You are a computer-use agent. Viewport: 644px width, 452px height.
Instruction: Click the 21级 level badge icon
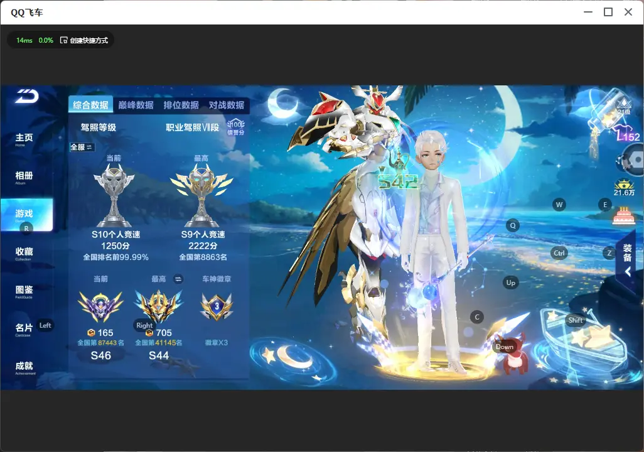pos(624,106)
